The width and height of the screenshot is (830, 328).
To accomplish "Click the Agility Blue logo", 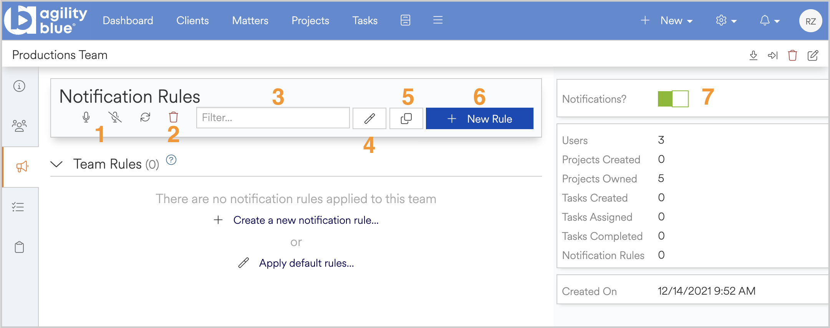I will [x=46, y=20].
